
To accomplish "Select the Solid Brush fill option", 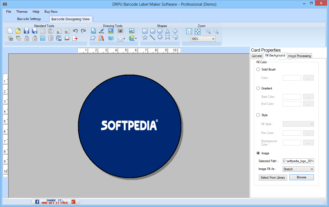I will (258, 69).
